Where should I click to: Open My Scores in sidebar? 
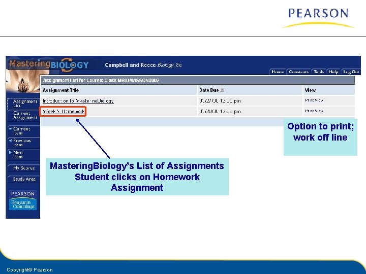(24, 168)
